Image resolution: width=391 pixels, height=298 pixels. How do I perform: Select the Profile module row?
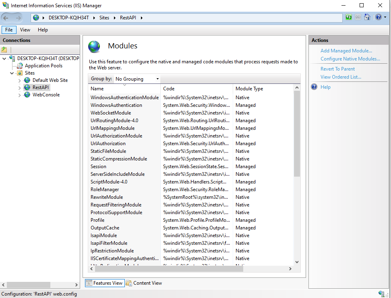191,220
